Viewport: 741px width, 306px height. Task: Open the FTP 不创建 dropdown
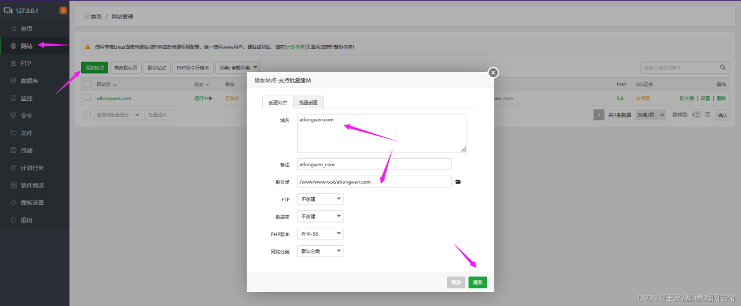[x=320, y=199]
